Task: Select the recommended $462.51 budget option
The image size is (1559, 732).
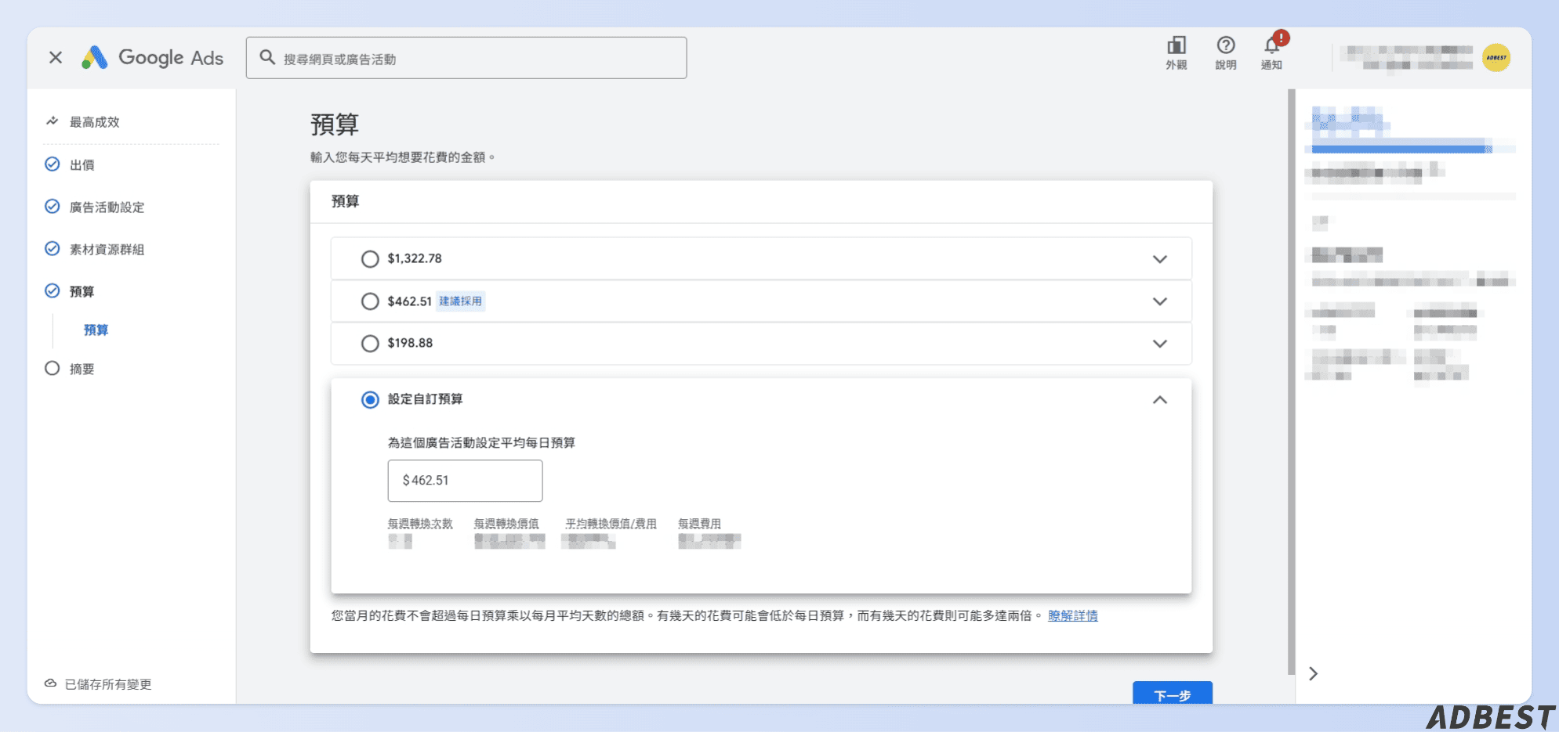Action: pyautogui.click(x=370, y=301)
